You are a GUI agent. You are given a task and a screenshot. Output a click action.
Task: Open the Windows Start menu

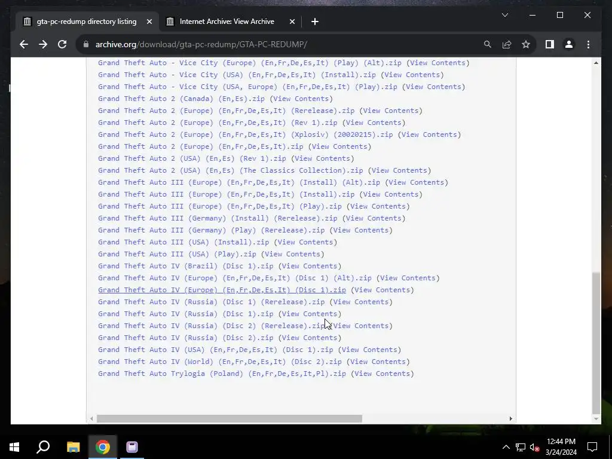(x=14, y=447)
